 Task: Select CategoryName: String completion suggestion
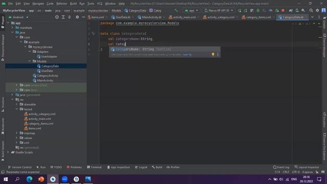click(x=165, y=49)
